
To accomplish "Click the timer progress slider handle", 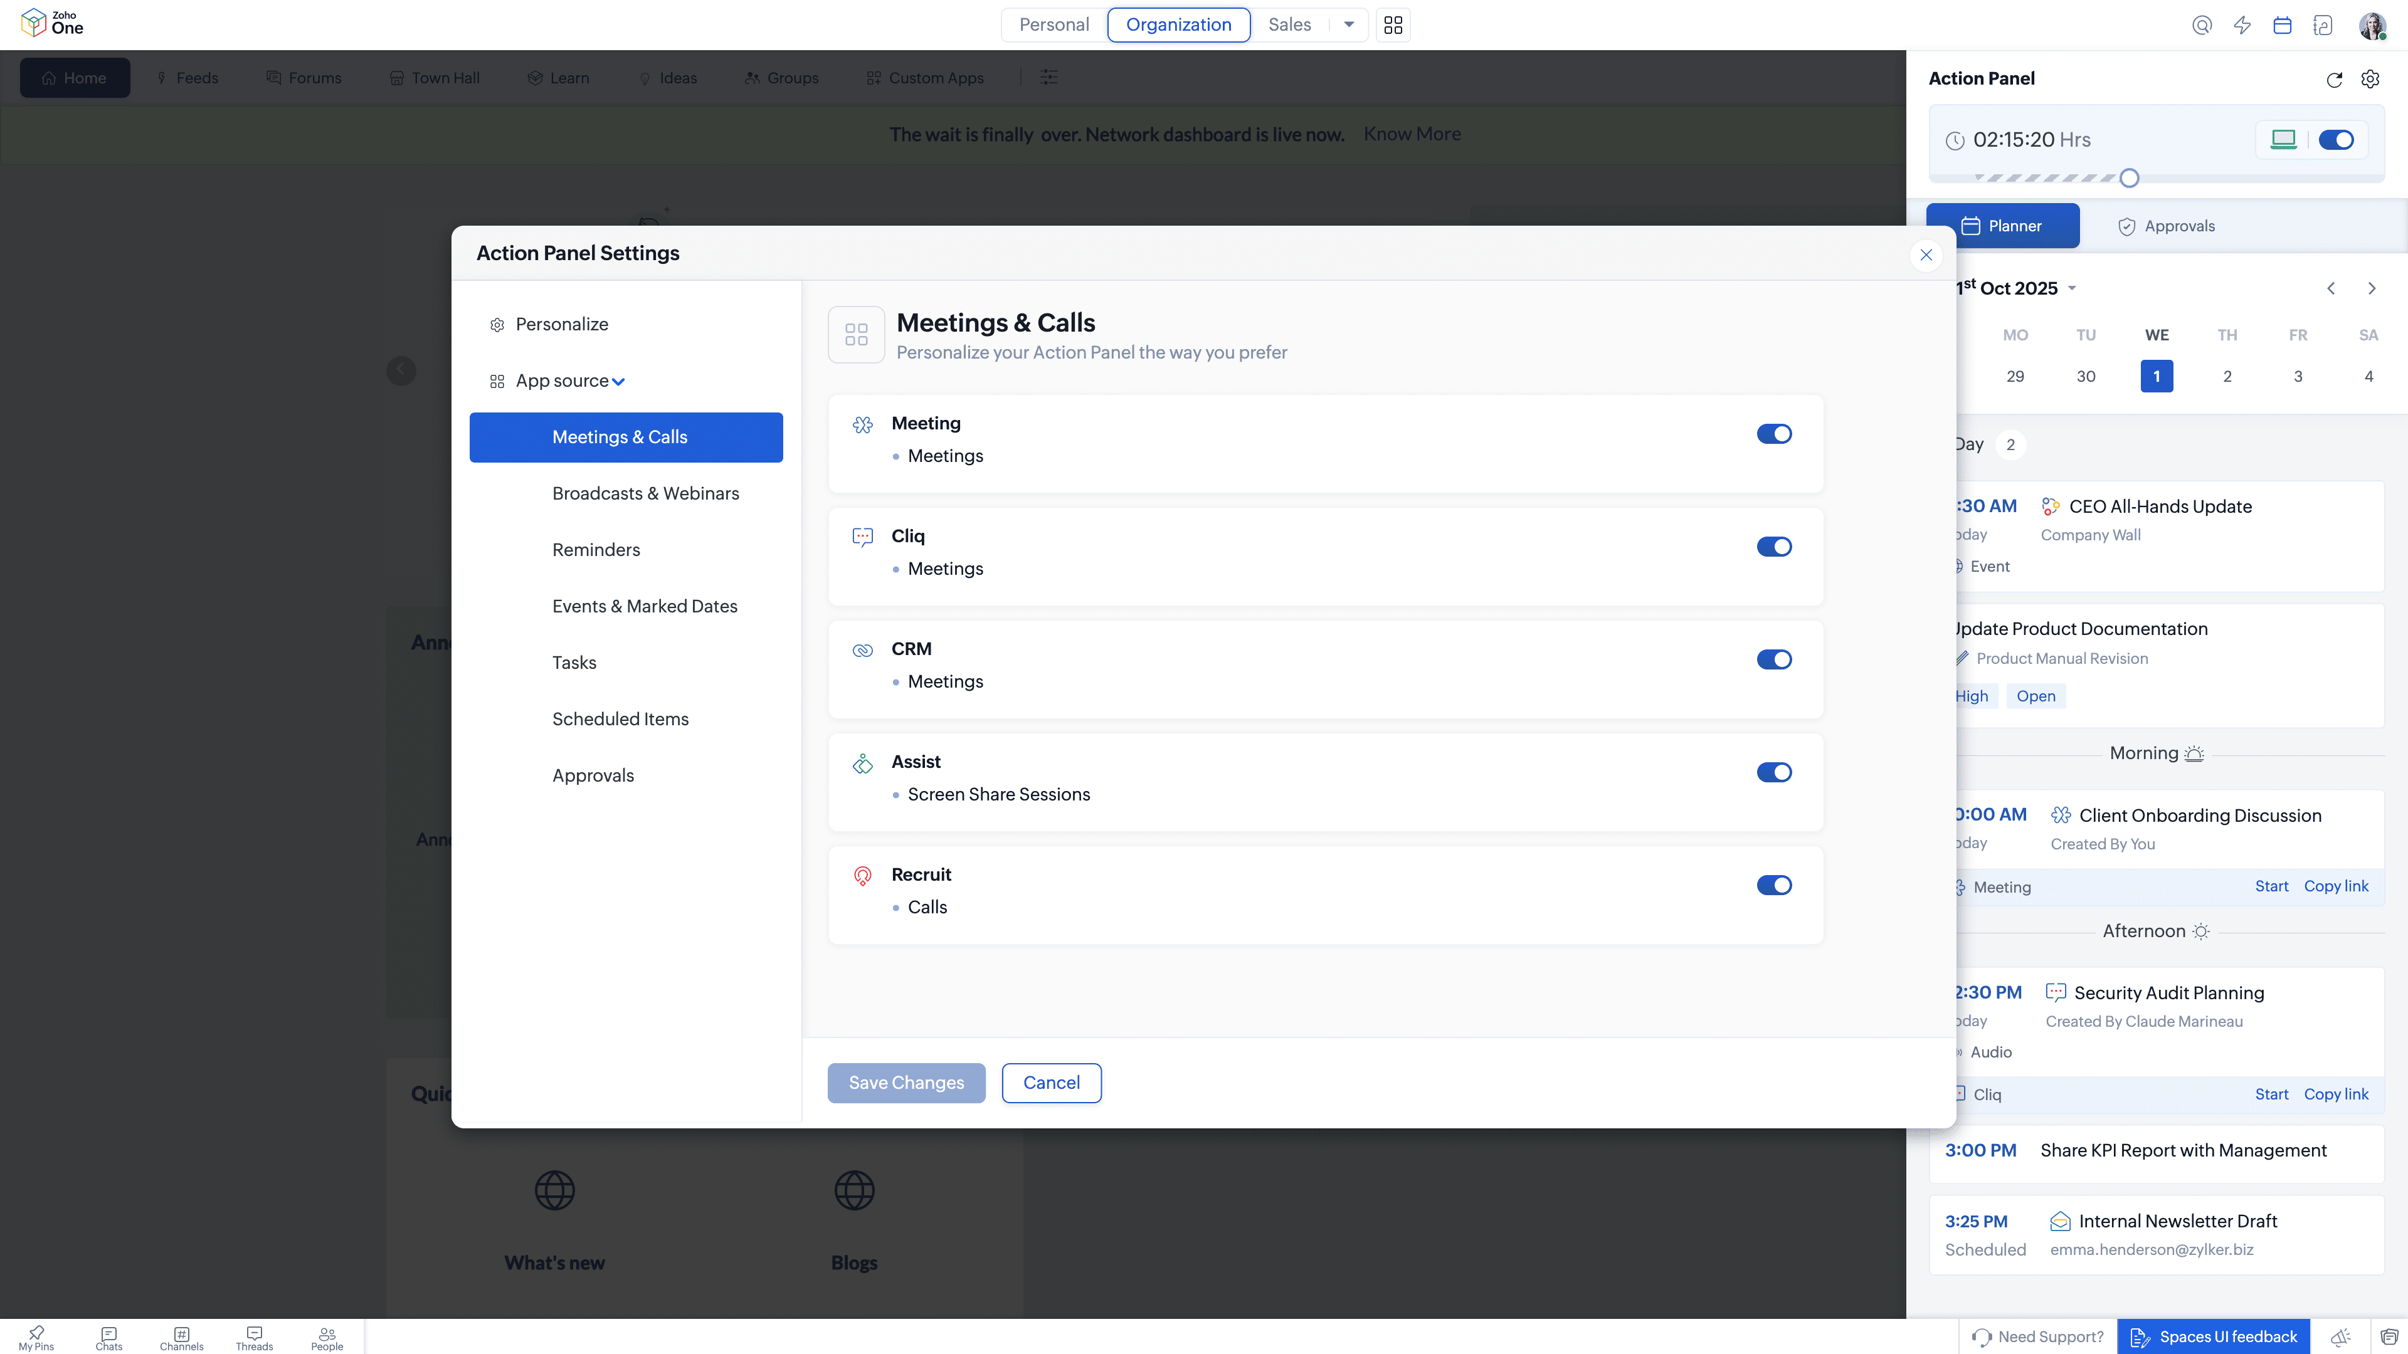I will 2130,177.
